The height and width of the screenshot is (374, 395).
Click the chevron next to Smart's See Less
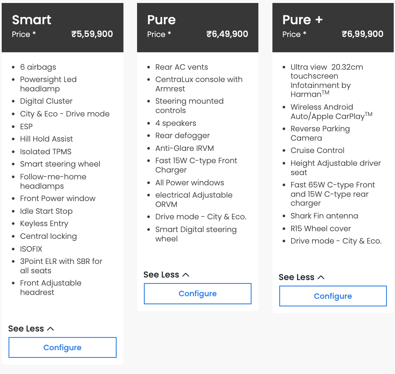51,329
